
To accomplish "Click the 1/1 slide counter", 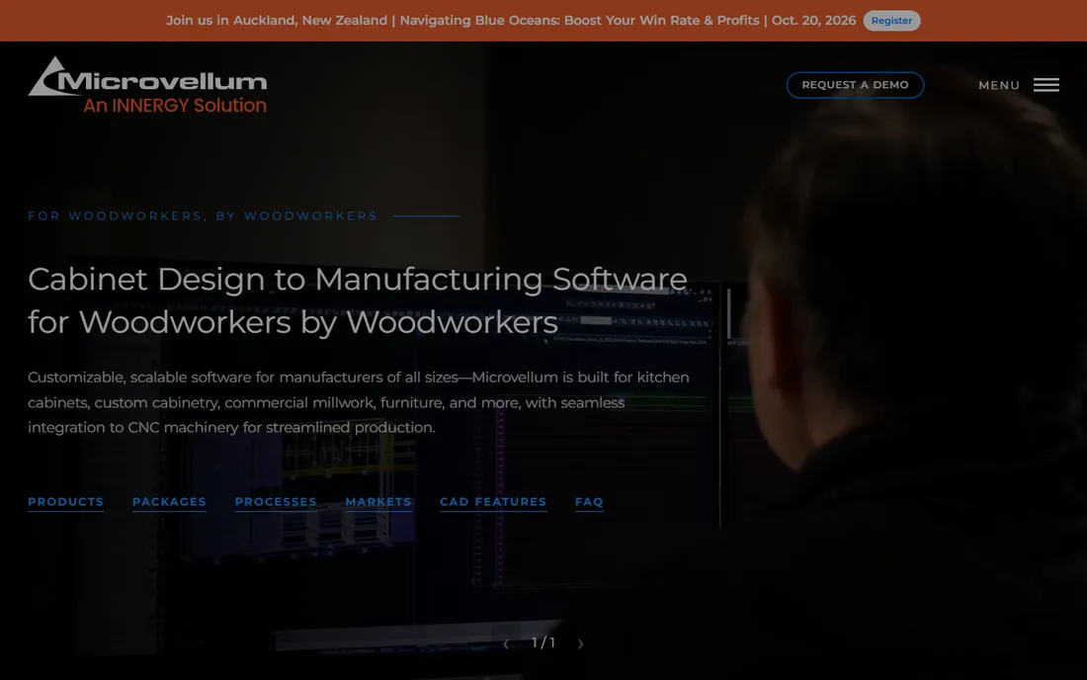I will [543, 642].
